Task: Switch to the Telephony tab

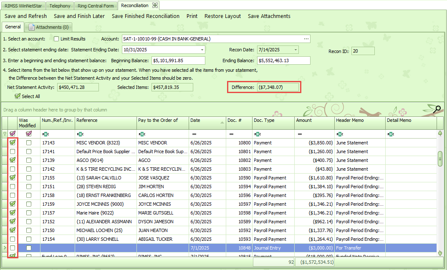Action: [x=60, y=6]
